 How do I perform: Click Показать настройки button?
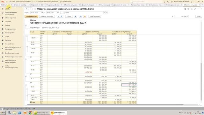(47, 16)
